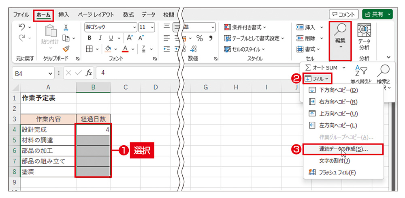Screen dimensions: 405x198
Task: Choose 上方向へコピー(U) from fill menu
Action: click(x=343, y=114)
